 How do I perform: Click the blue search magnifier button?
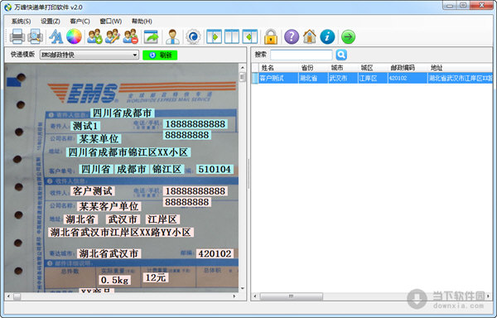(x=341, y=55)
